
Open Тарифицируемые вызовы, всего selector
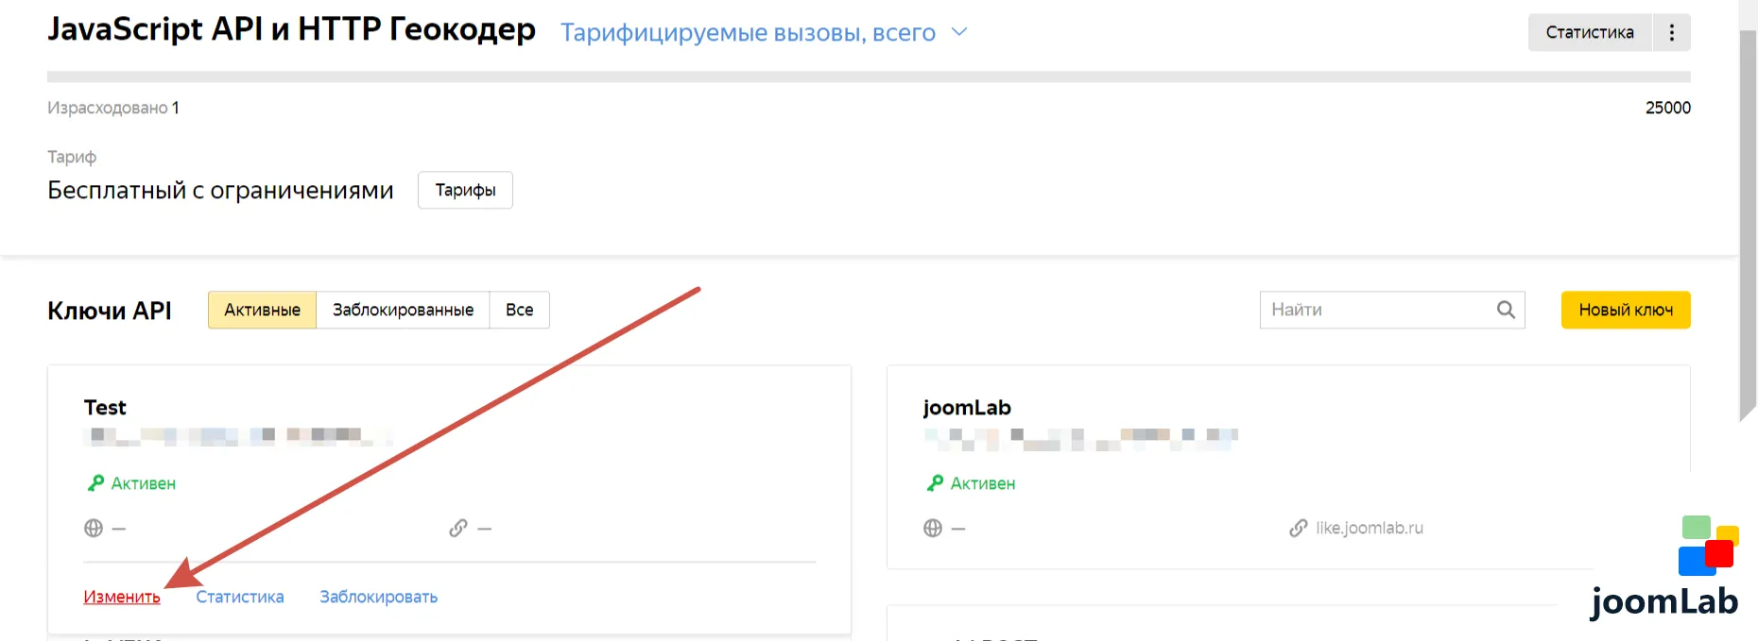coord(764,32)
